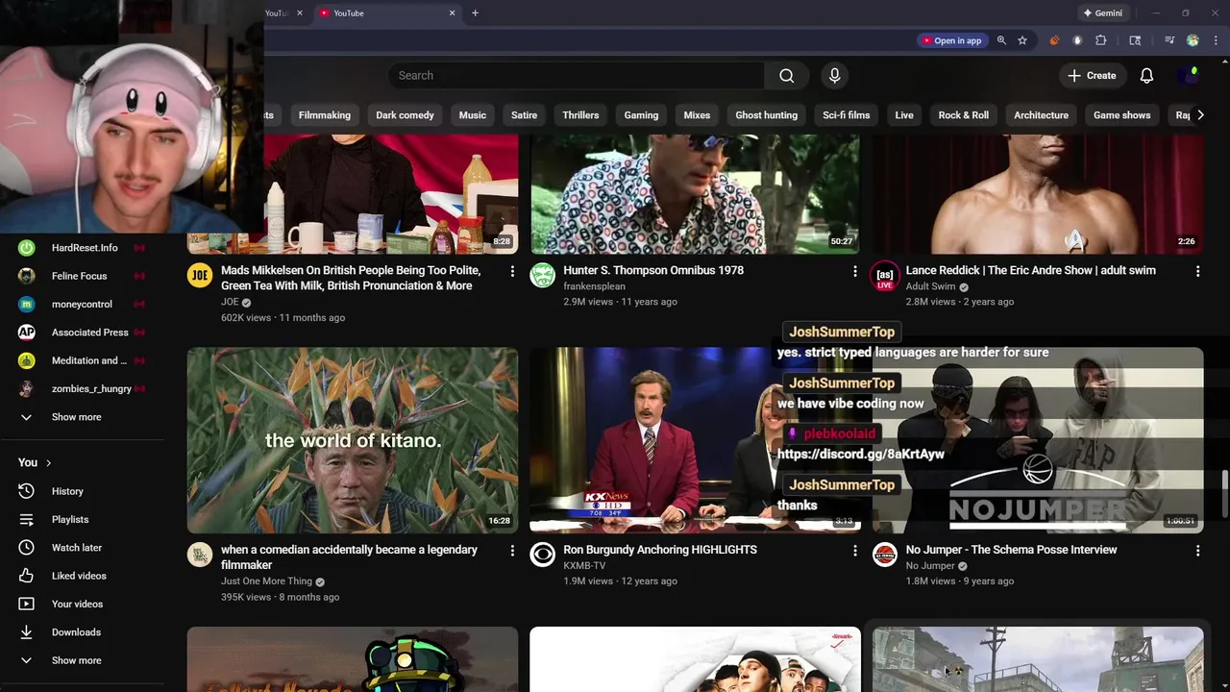
Task: Focus the YouTube Search field
Action: [x=577, y=76]
